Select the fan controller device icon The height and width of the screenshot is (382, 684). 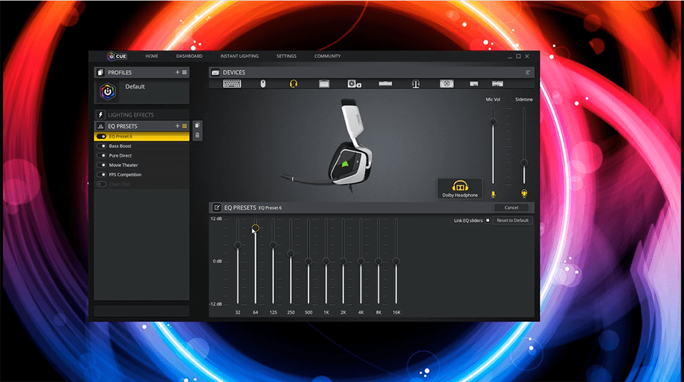coord(354,84)
